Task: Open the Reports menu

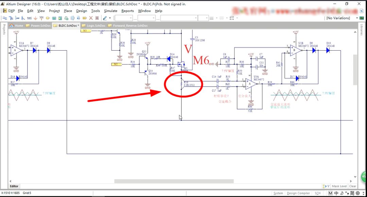Action: 127,11
